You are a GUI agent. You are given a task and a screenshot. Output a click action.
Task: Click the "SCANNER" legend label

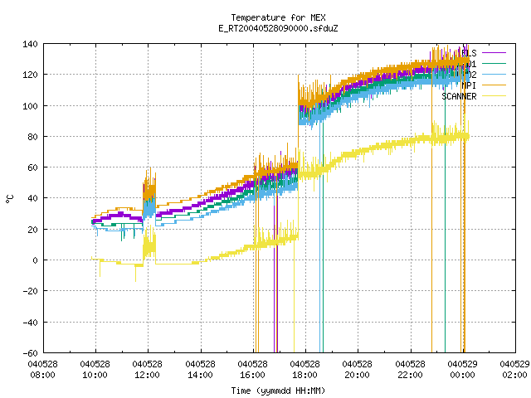click(459, 96)
